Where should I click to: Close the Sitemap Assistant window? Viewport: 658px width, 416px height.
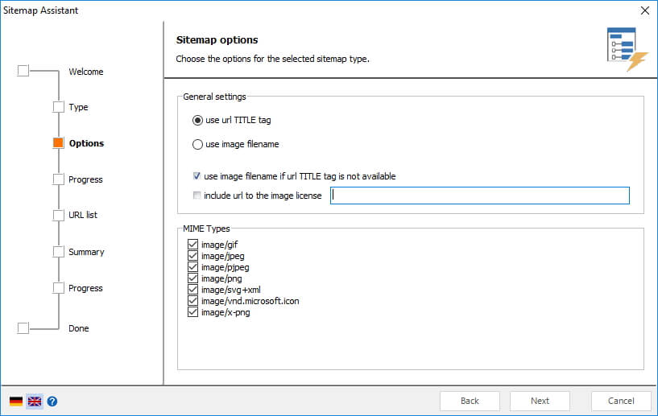click(645, 10)
